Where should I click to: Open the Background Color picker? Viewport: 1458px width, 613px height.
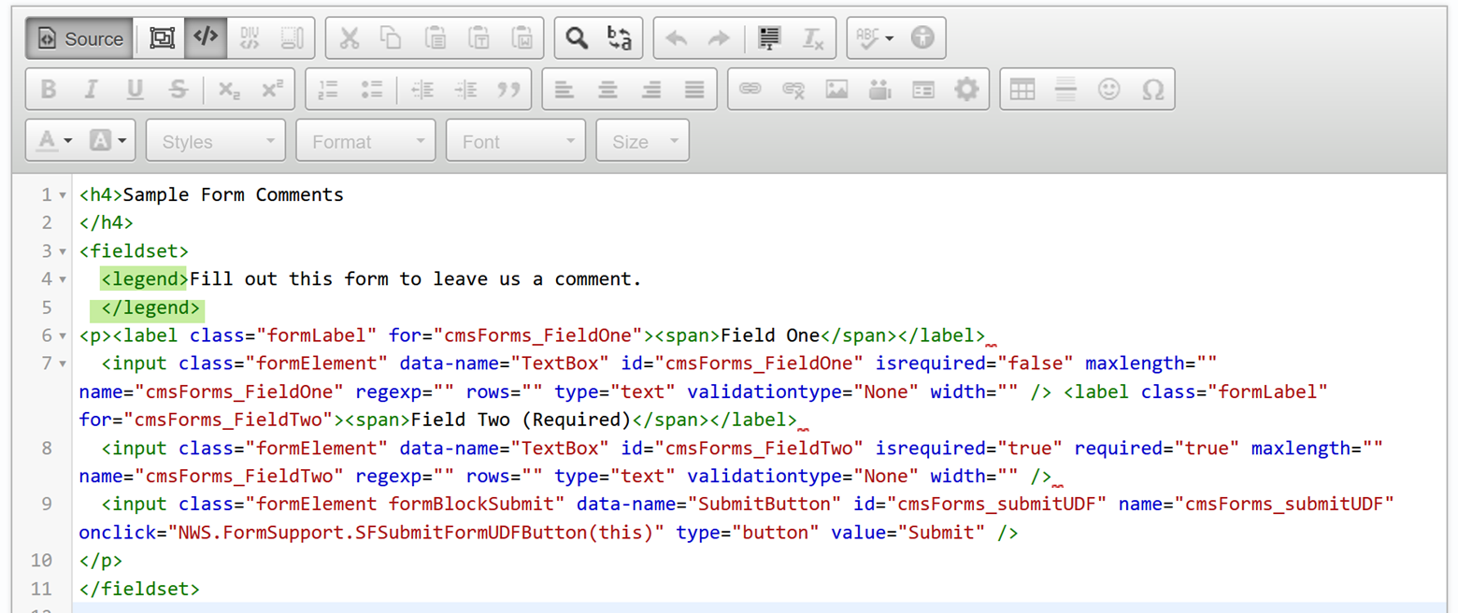[109, 141]
